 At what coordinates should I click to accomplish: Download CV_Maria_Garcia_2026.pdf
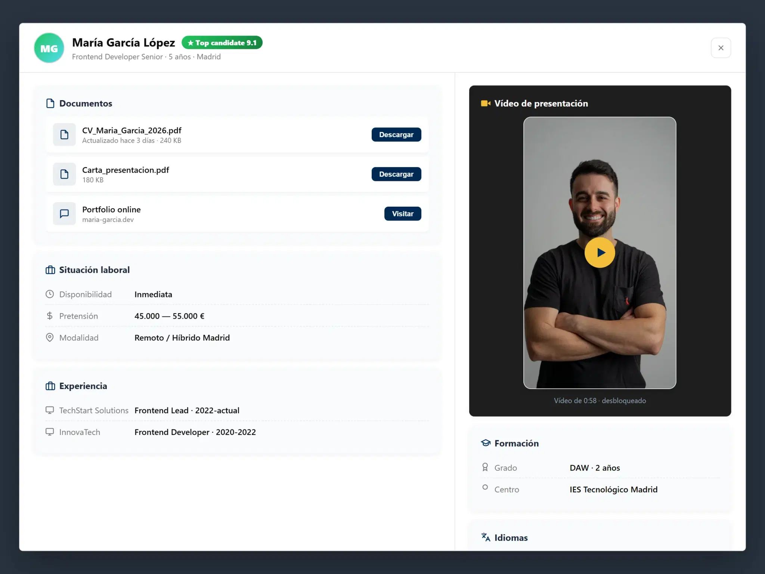click(396, 135)
